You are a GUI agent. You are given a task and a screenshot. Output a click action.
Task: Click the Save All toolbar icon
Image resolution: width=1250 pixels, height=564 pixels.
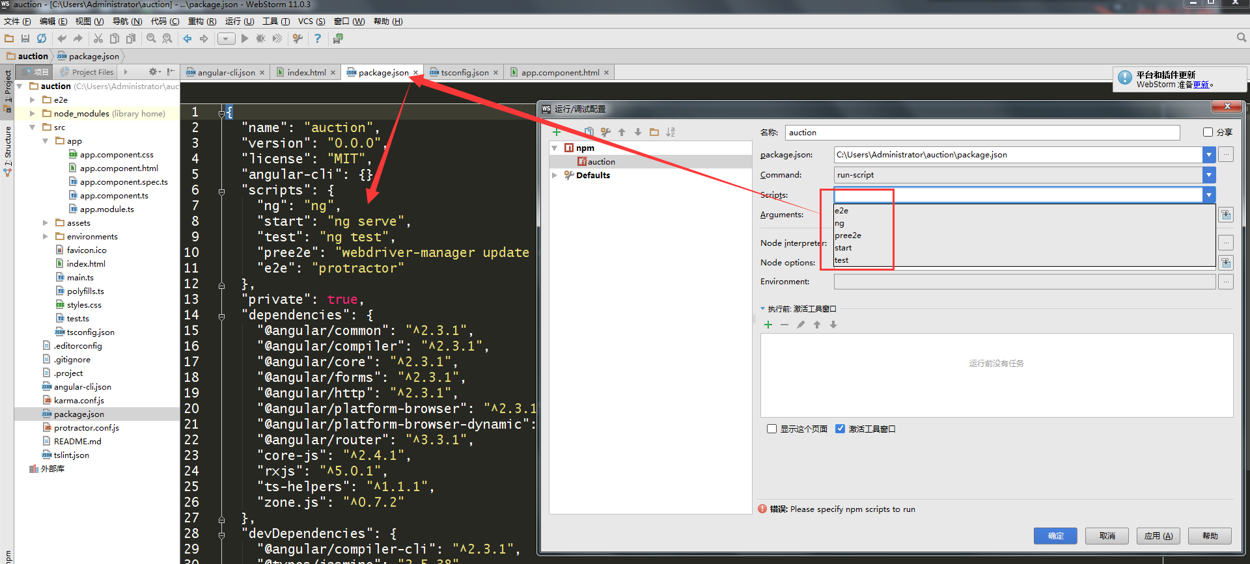tap(25, 38)
